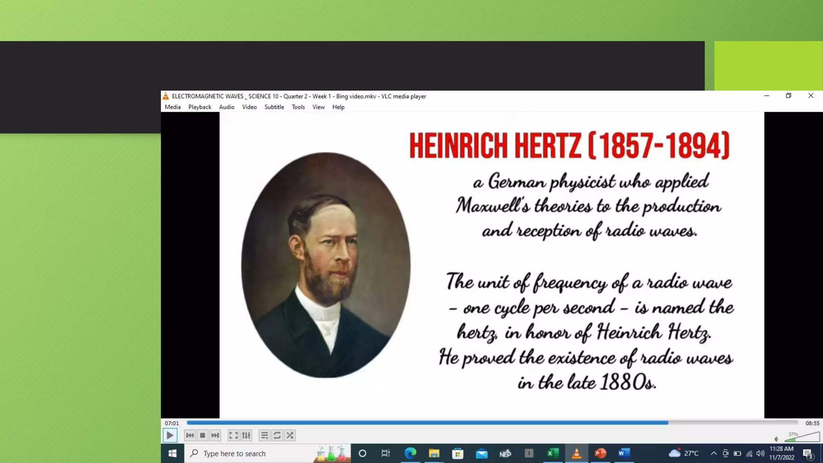Image resolution: width=823 pixels, height=463 pixels.
Task: Toggle loop repeat mode
Action: pyautogui.click(x=277, y=435)
